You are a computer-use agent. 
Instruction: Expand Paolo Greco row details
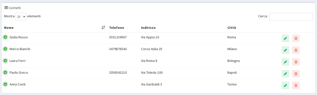click(5, 72)
